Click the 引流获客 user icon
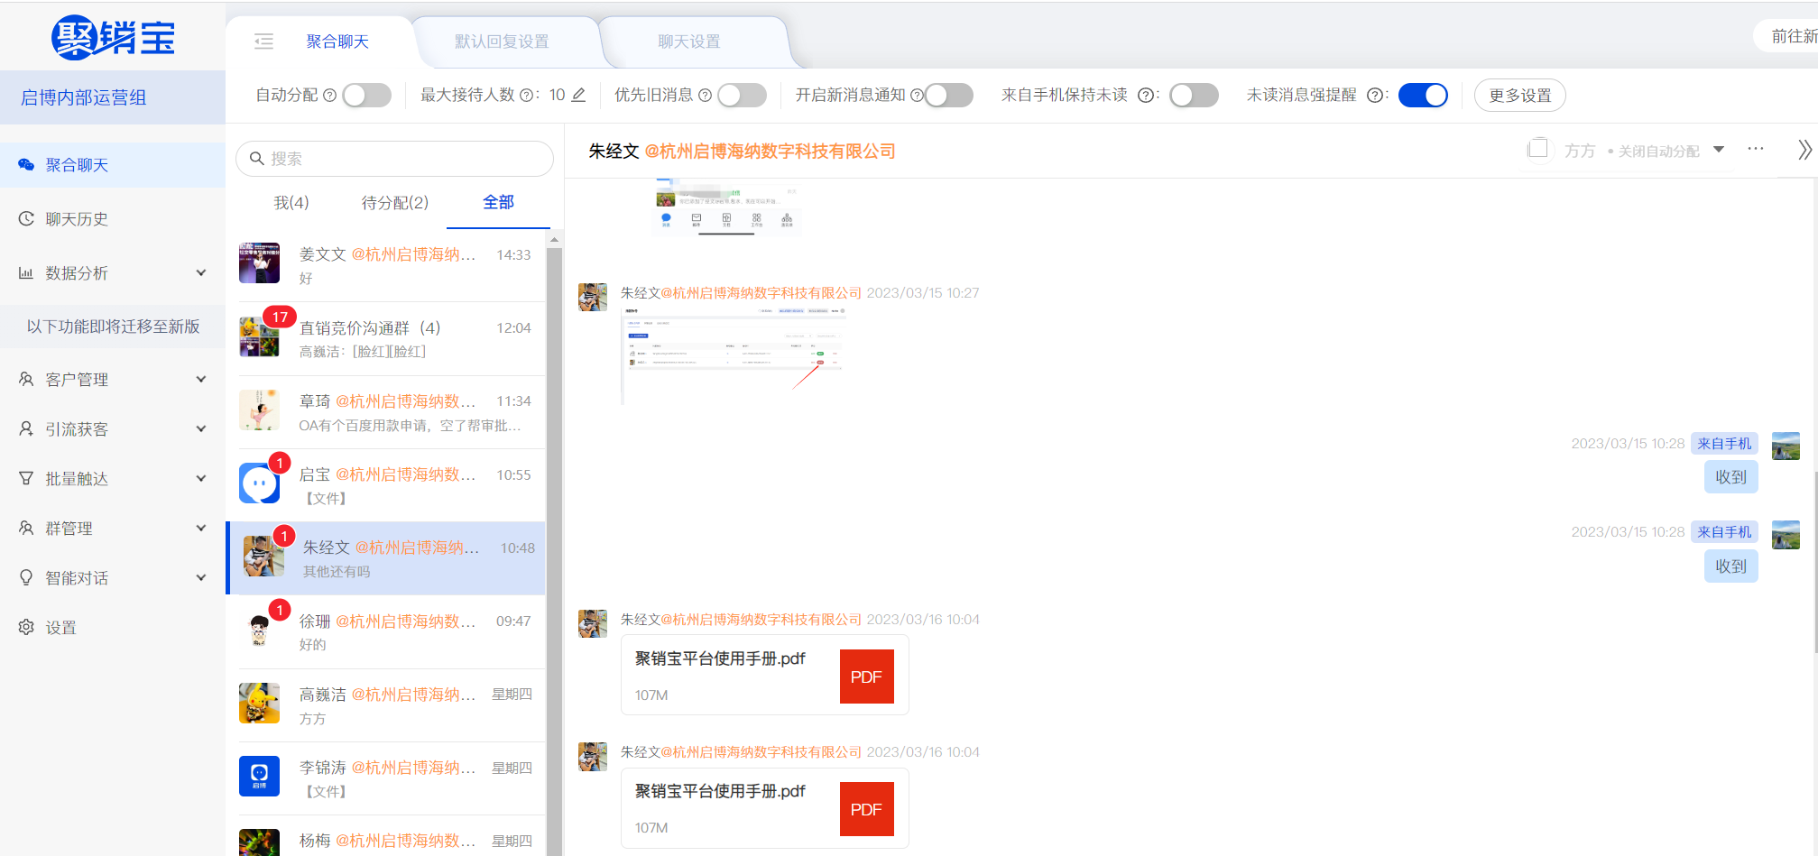The image size is (1818, 856). (x=26, y=428)
